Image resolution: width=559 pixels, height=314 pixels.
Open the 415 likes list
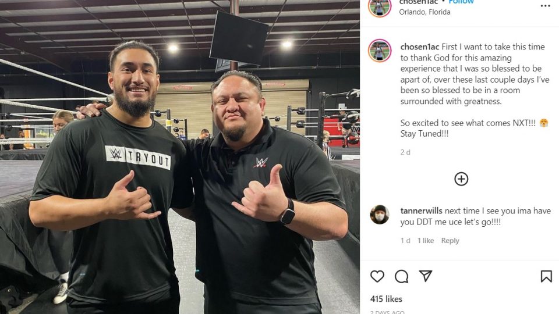point(386,299)
